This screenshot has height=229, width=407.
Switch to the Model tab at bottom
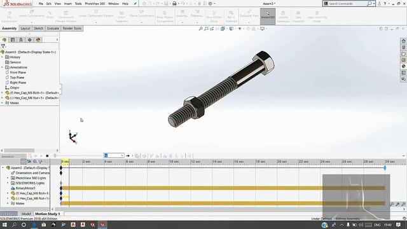tap(26, 214)
